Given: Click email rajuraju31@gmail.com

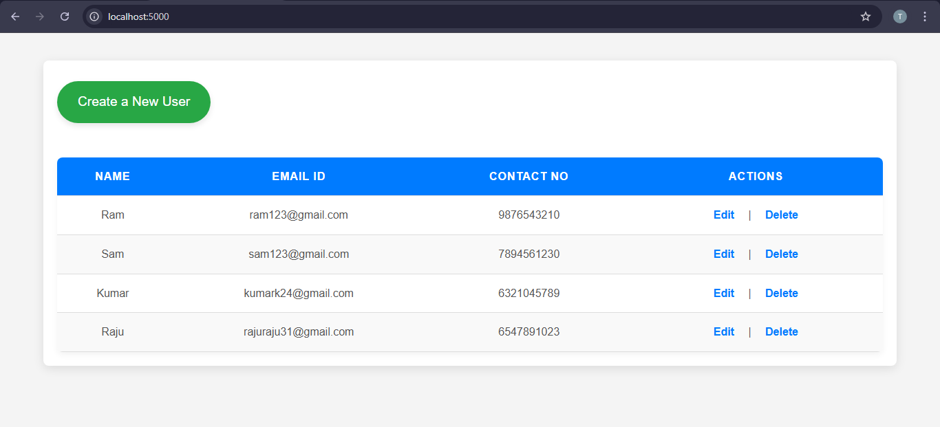Looking at the screenshot, I should point(299,332).
